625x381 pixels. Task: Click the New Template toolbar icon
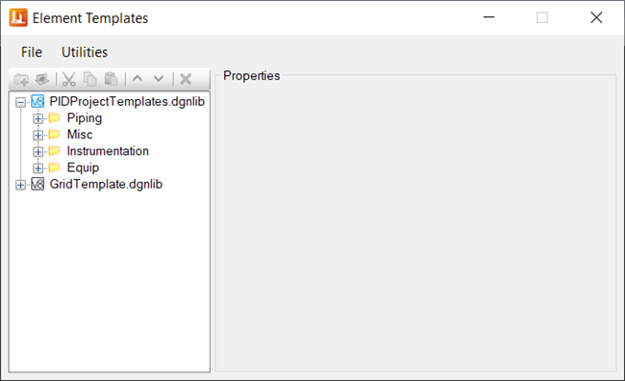tap(42, 80)
